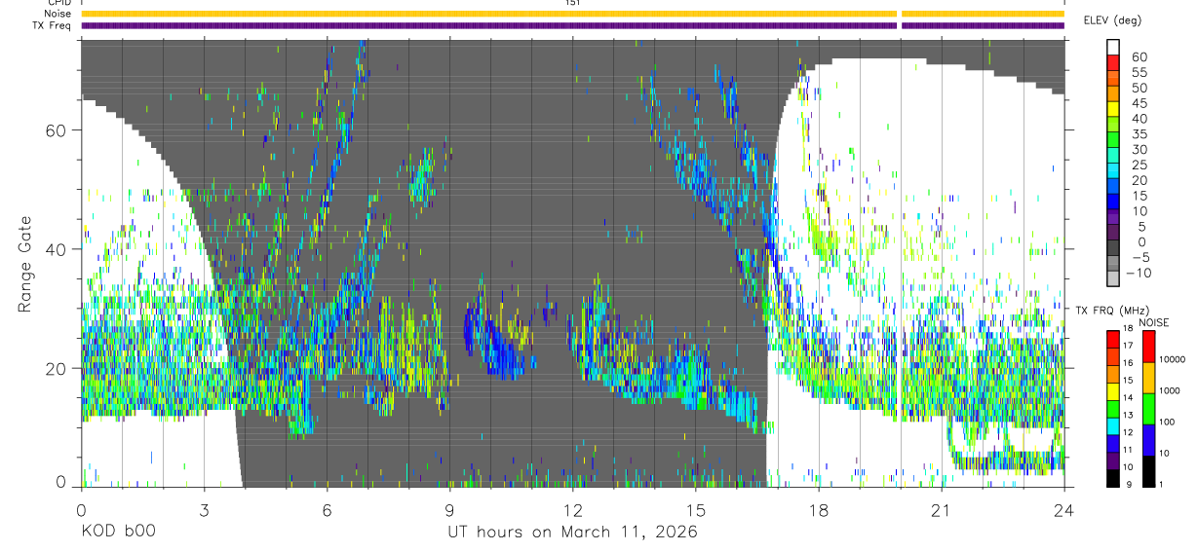Select the orange NOISE swatch between 10000 and 1000
Viewport: 1197px width, 552px height.
click(x=1148, y=377)
